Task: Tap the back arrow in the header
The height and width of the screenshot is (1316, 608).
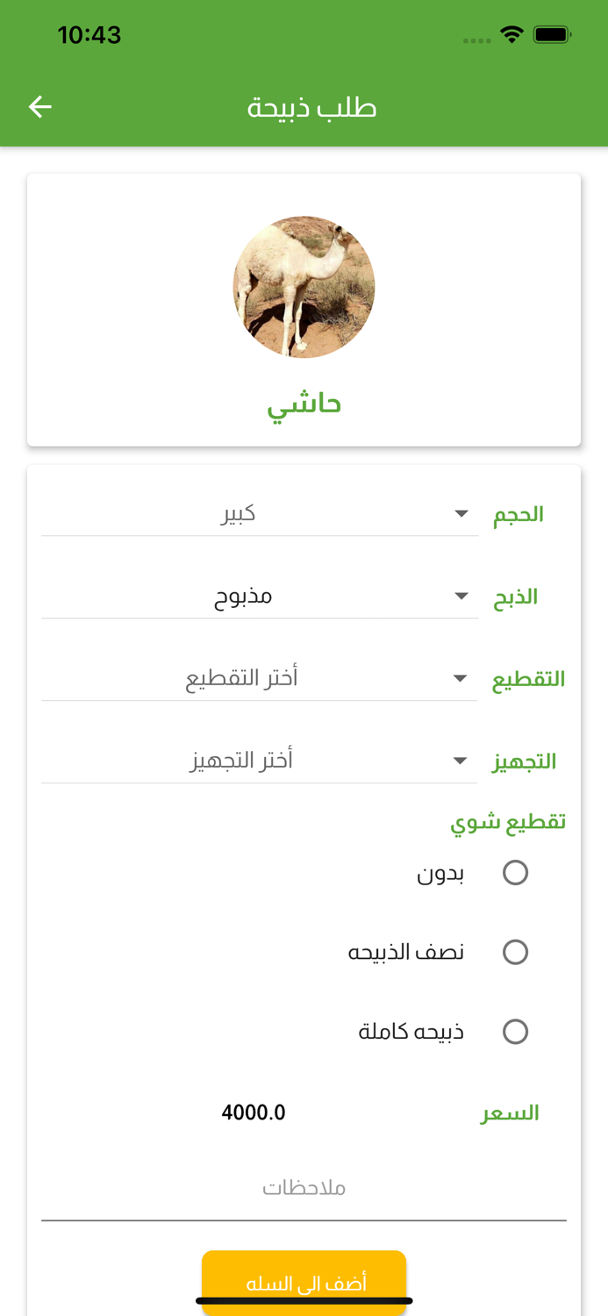Action: (x=39, y=105)
